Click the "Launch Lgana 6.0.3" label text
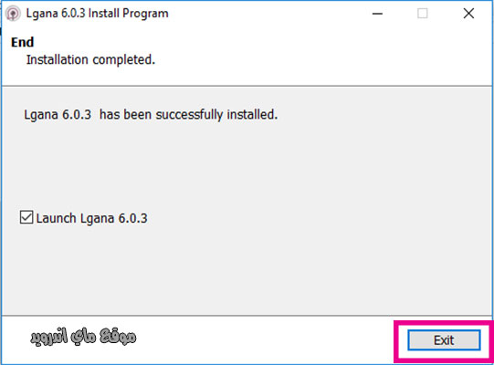This screenshot has width=494, height=365. tap(91, 218)
